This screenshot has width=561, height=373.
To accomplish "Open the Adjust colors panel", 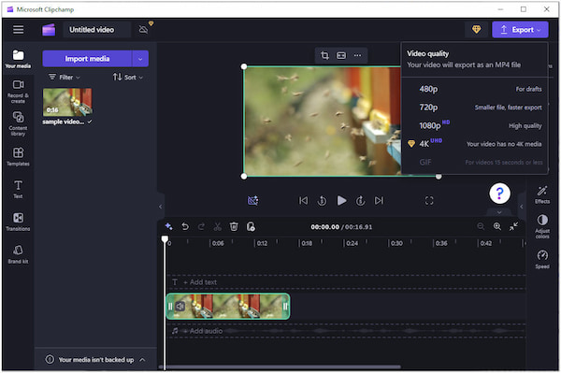I will click(542, 226).
